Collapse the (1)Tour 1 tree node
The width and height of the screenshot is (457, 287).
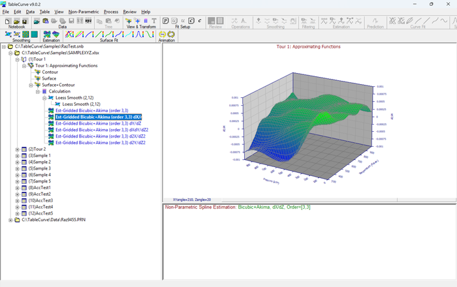pyautogui.click(x=18, y=59)
